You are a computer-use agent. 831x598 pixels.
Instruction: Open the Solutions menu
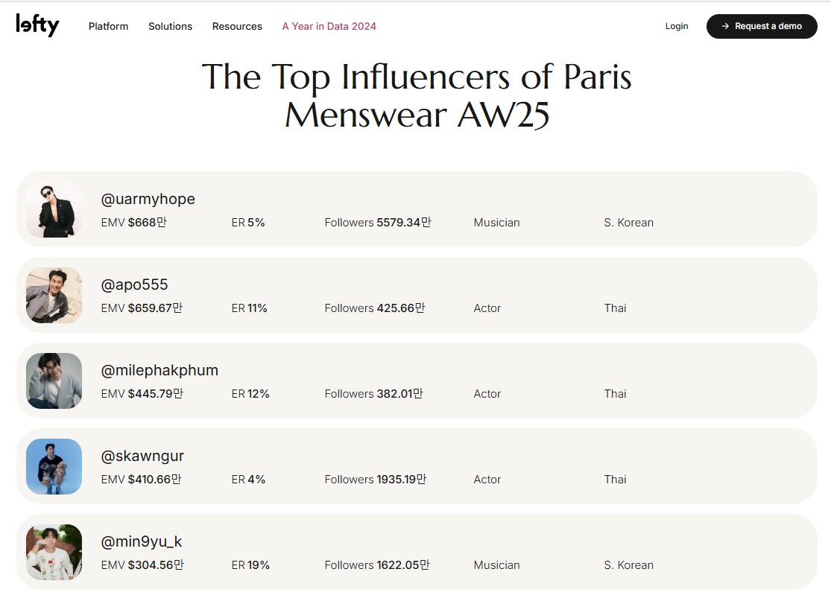[170, 26]
